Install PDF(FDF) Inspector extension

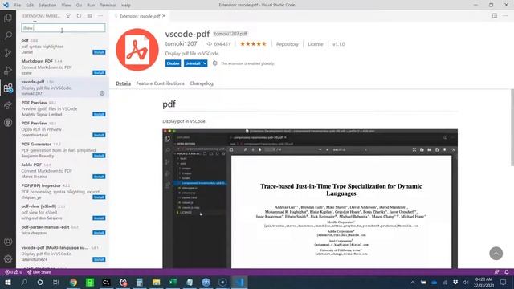[x=99, y=197]
